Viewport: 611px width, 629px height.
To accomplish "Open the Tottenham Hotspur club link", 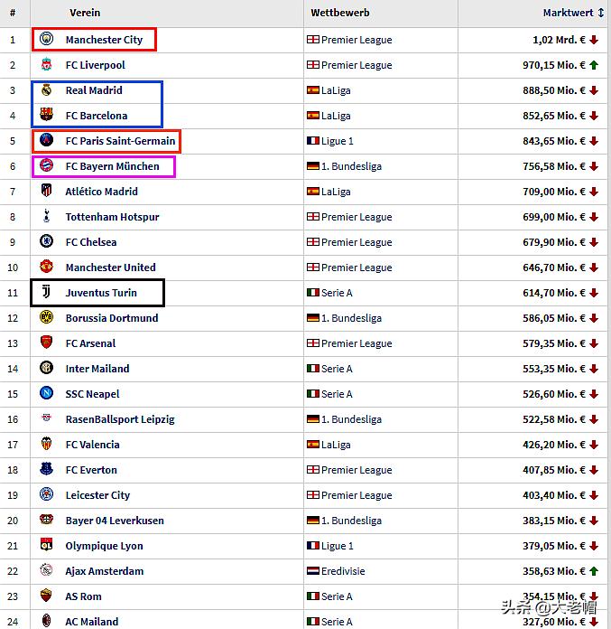I will click(112, 217).
